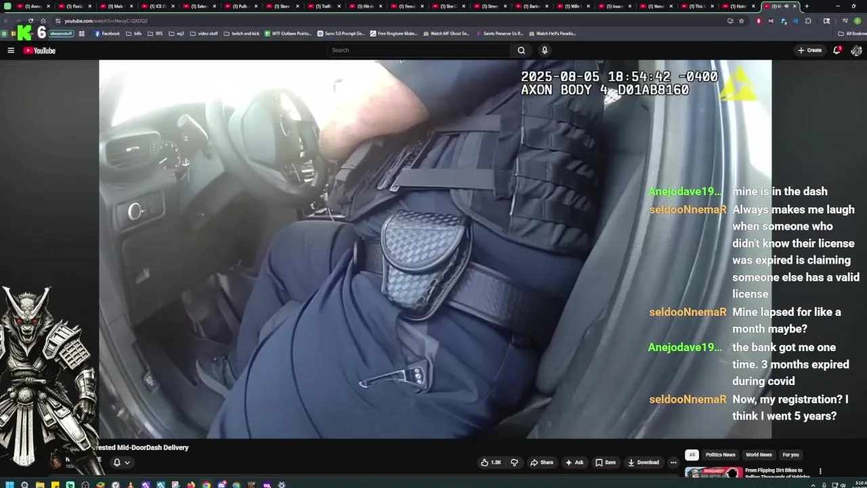This screenshot has height=488, width=867.
Task: Dislike the video with thumbs down
Action: coord(514,462)
